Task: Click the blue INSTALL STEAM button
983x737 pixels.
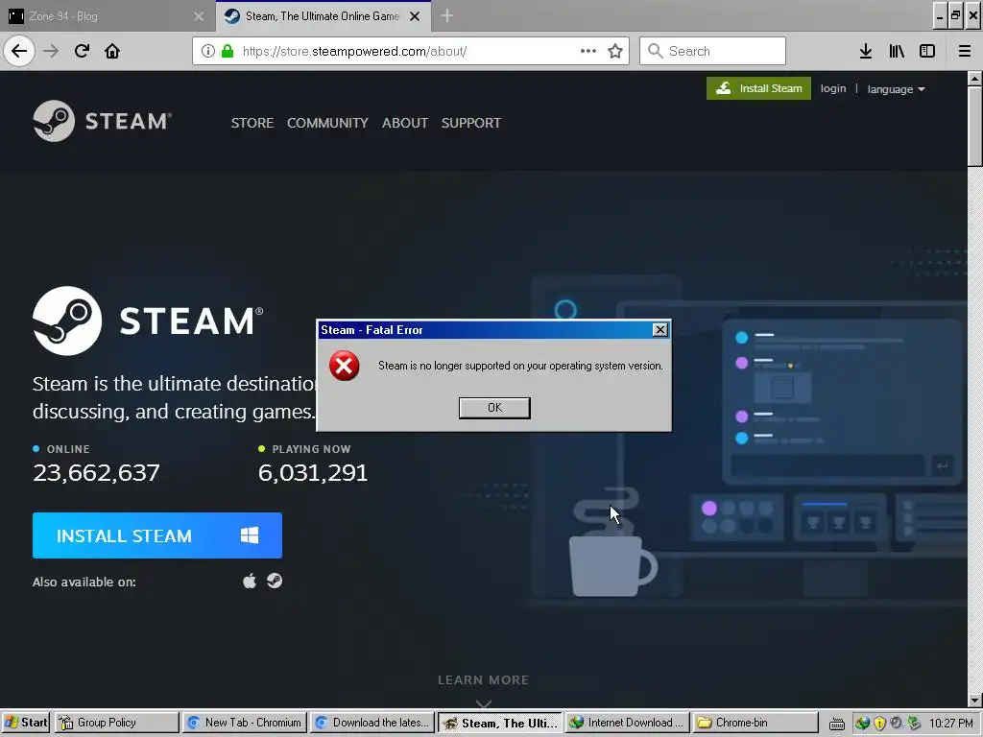Action: (x=157, y=535)
